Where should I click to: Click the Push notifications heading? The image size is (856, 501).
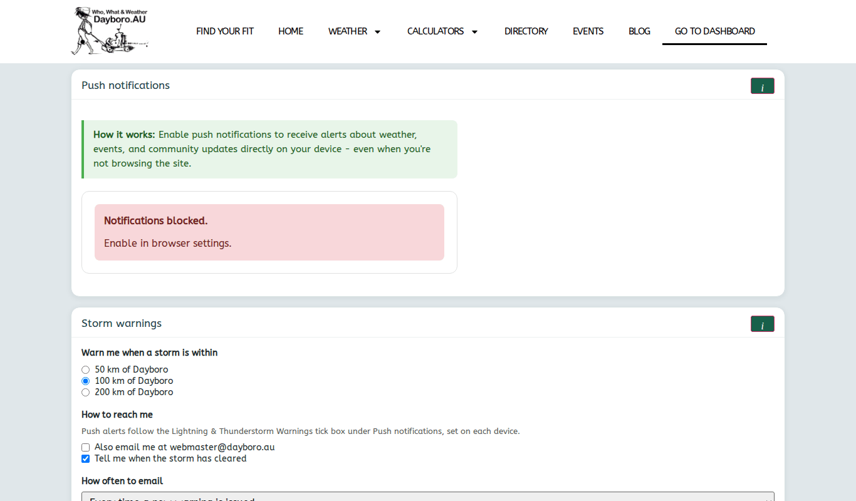125,85
